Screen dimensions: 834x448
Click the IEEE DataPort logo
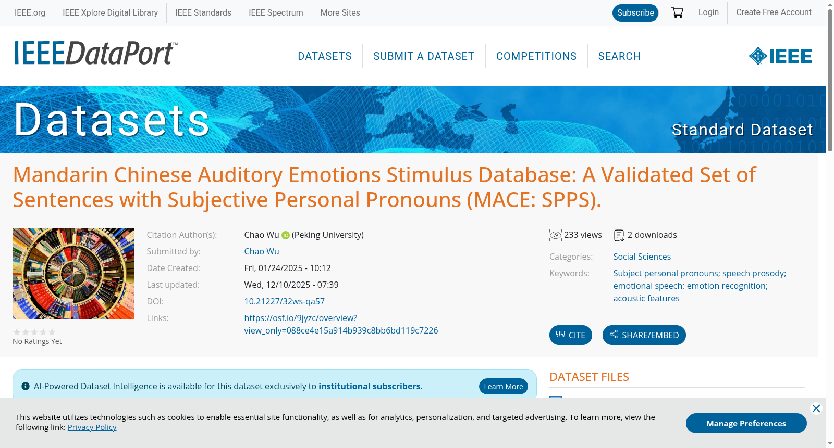pos(95,53)
